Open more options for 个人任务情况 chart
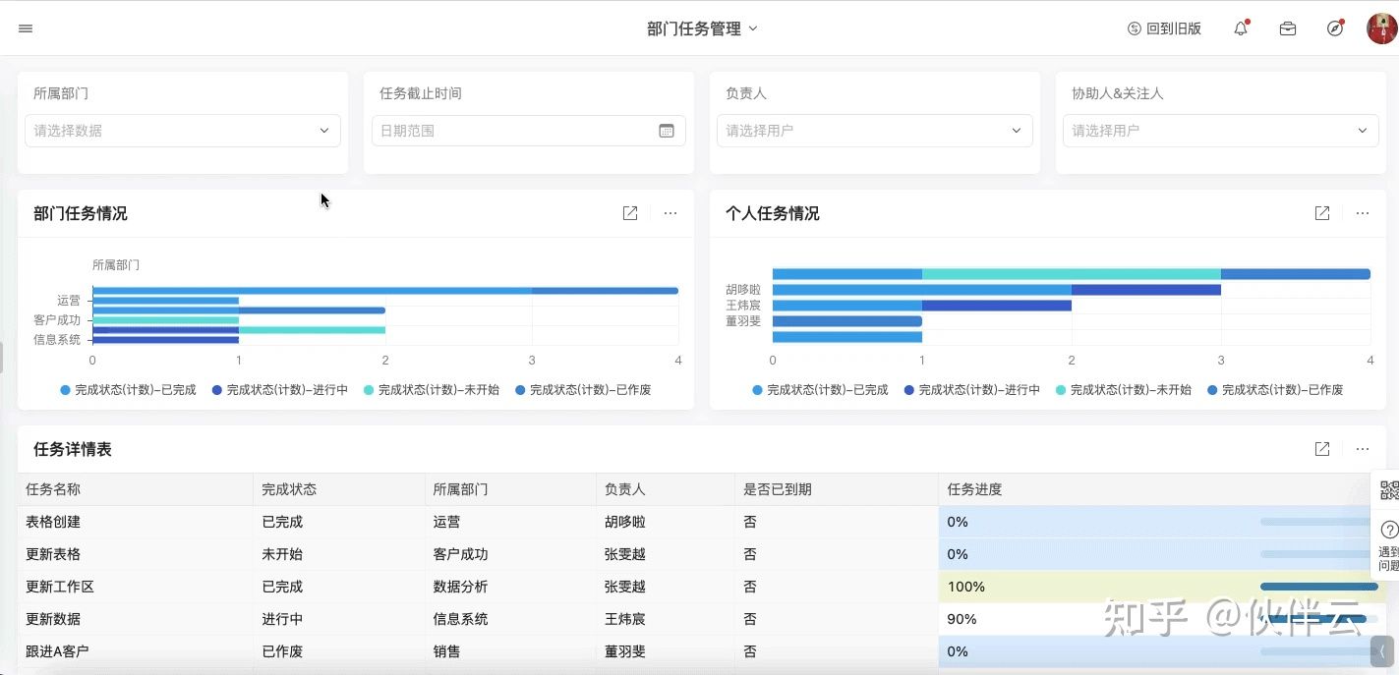 [x=1362, y=213]
